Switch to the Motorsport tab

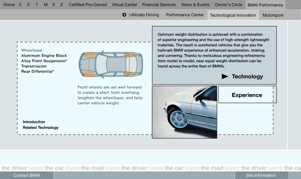coord(273,15)
